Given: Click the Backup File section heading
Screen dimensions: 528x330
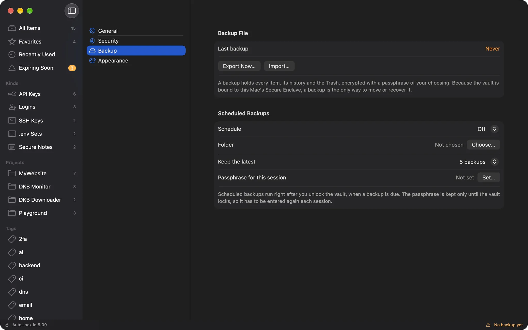Looking at the screenshot, I should pyautogui.click(x=233, y=33).
